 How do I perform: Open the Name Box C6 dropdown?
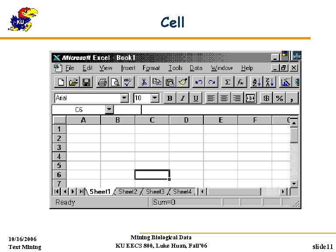pyautogui.click(x=109, y=109)
